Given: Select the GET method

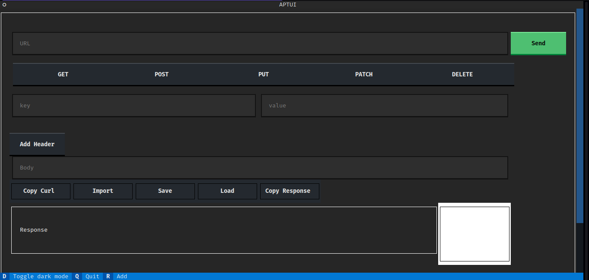Looking at the screenshot, I should (x=63, y=74).
